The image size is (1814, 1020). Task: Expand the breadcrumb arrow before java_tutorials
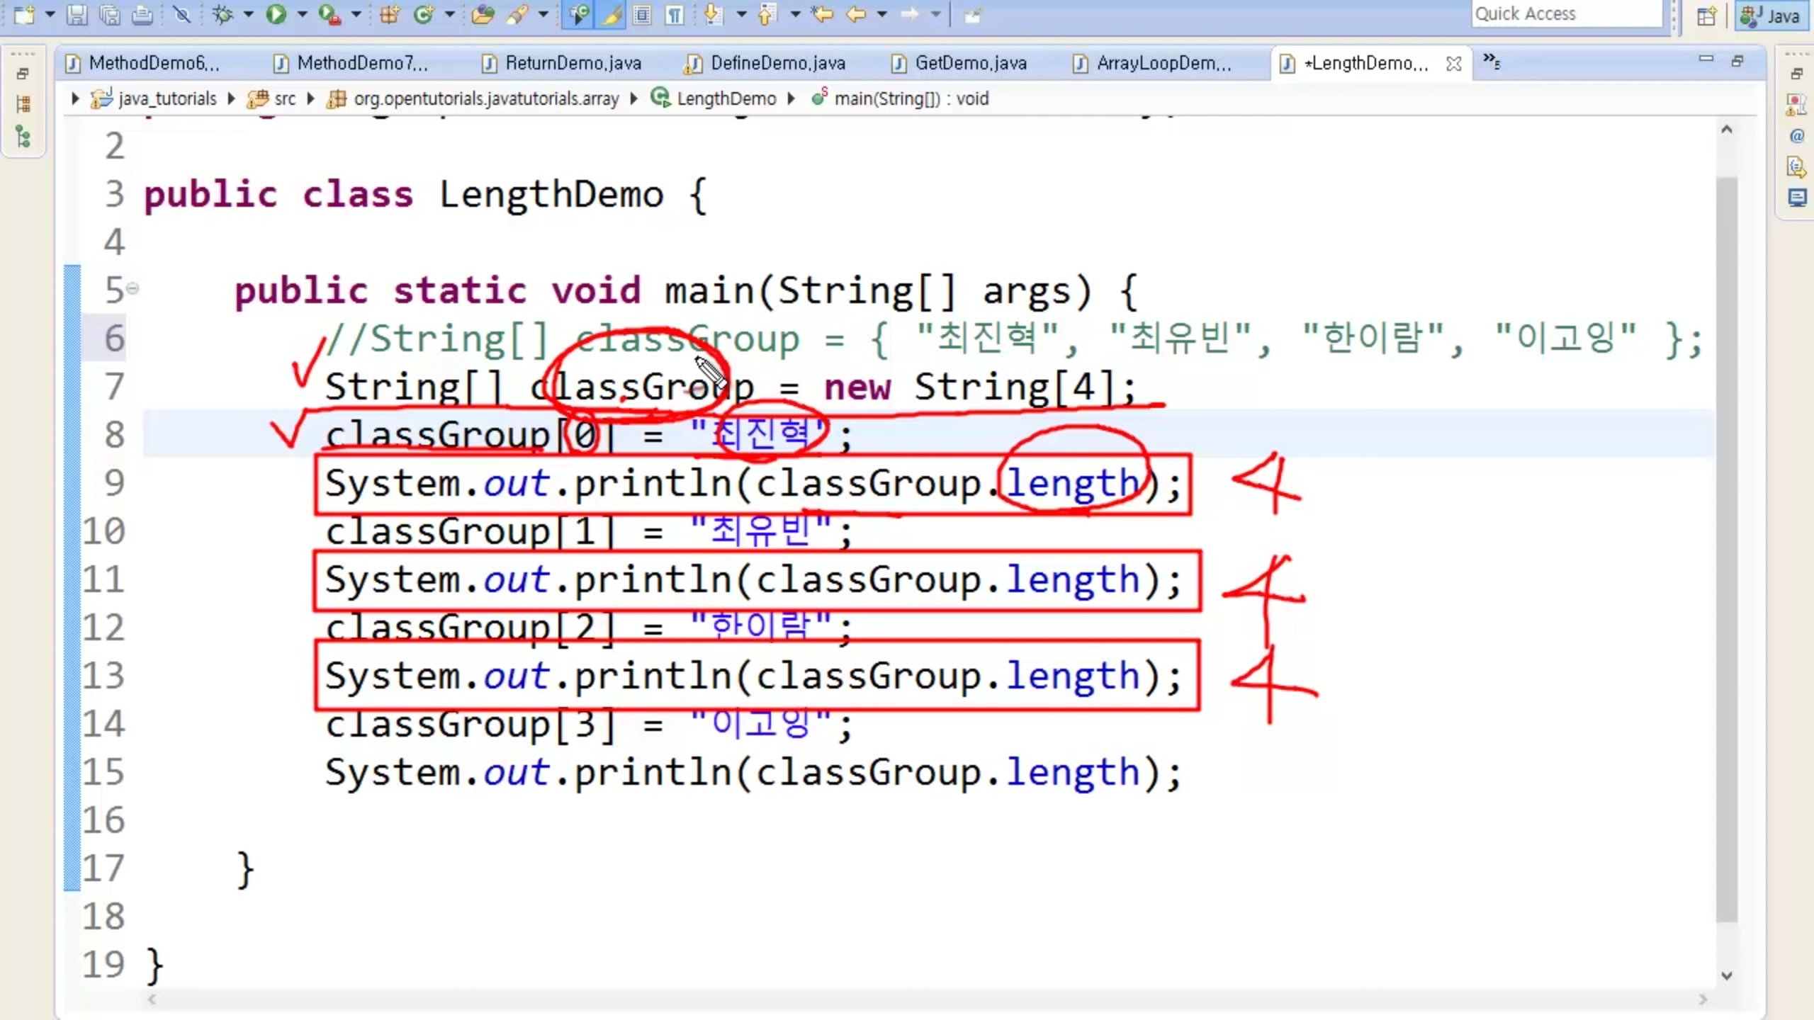[75, 98]
